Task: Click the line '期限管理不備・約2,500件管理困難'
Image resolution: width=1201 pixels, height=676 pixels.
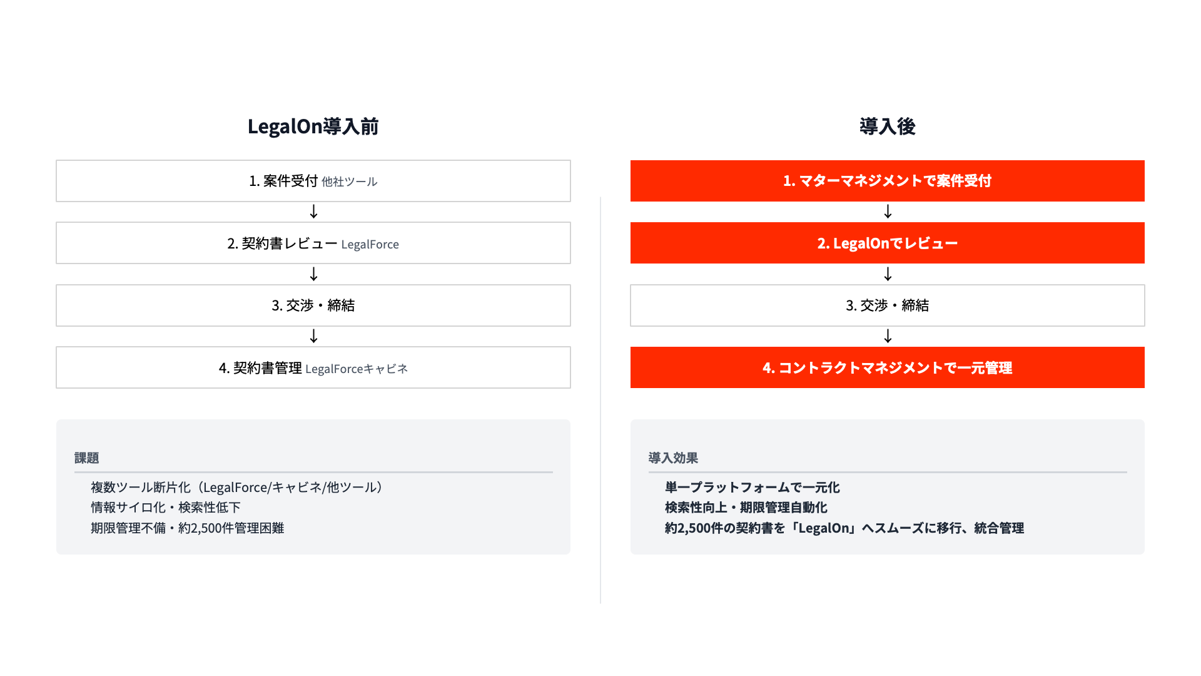Action: (188, 528)
